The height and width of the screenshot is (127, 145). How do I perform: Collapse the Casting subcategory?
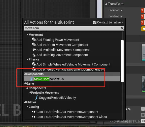pos(27,107)
